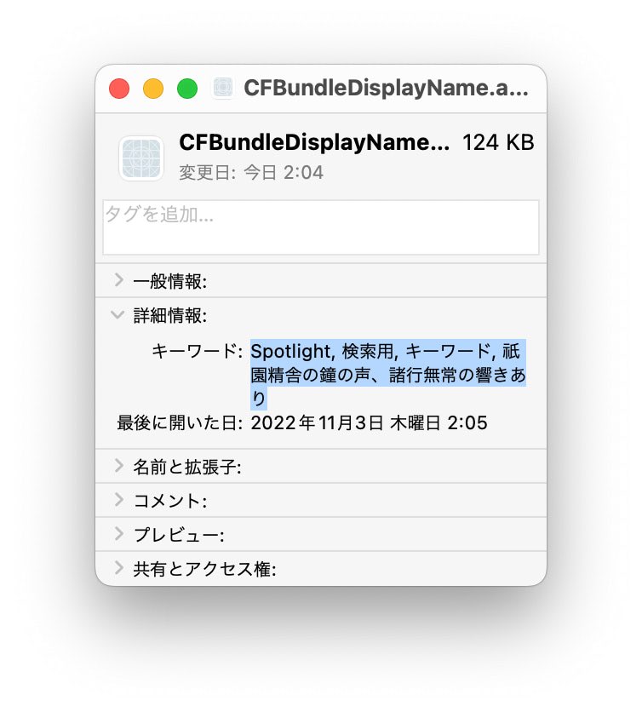Click the 最後に開いた日: label
This screenshot has width=642, height=712.
180,422
